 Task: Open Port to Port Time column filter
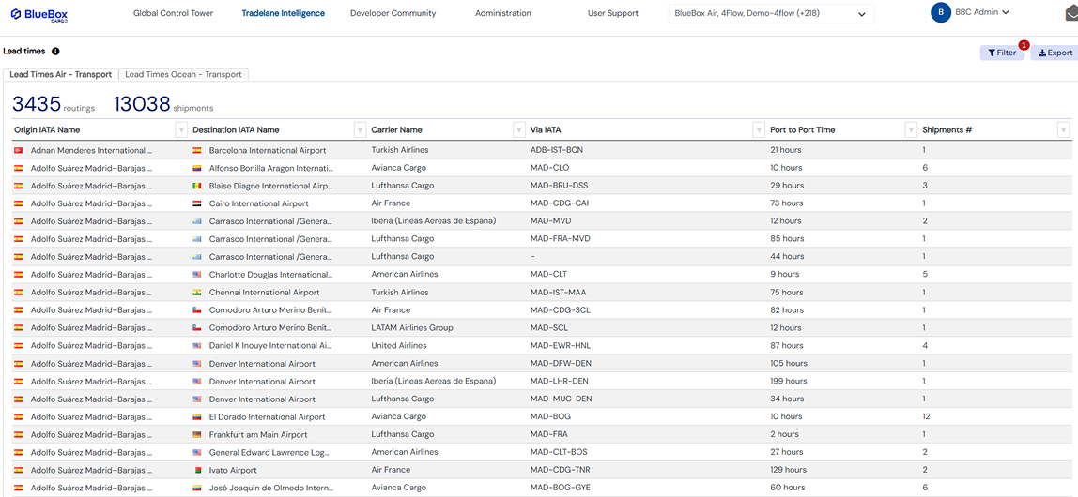pyautogui.click(x=911, y=129)
